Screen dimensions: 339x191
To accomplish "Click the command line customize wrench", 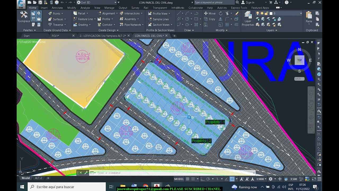I will 86,173.
